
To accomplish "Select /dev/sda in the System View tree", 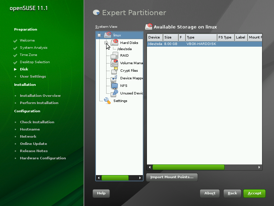I will tap(124, 49).
